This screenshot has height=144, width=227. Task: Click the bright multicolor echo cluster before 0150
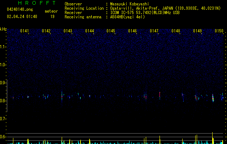[213, 98]
